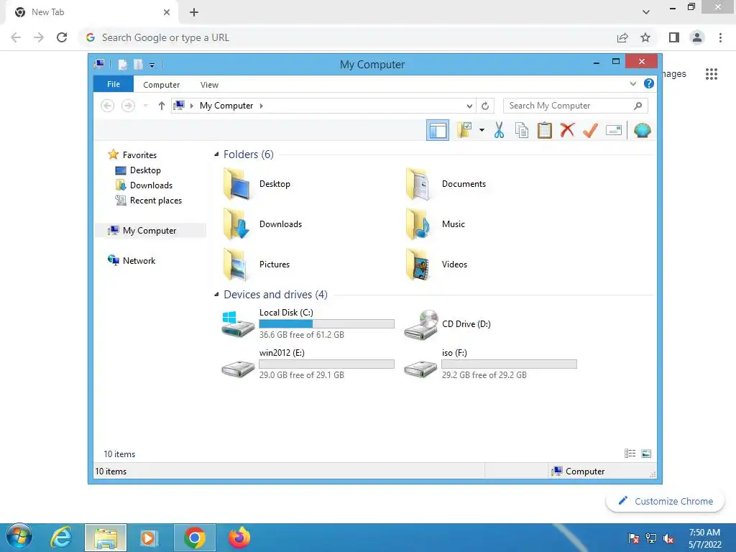Click the red X Delete icon
This screenshot has width=736, height=552.
coord(567,130)
